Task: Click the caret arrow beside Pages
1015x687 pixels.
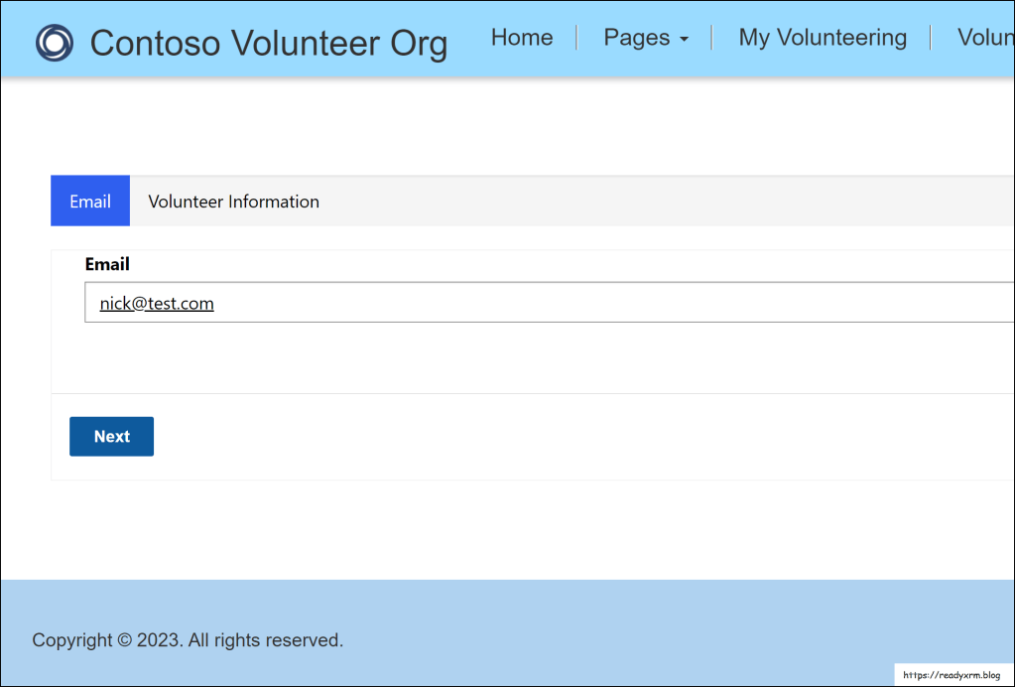Action: [x=684, y=41]
